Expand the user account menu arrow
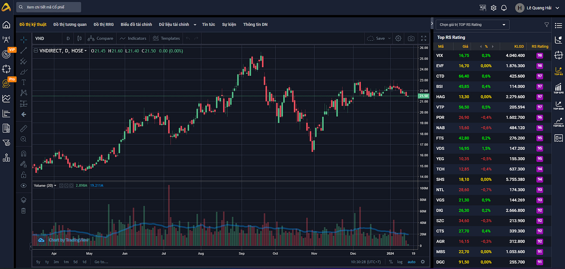Image resolution: width=565 pixels, height=269 pixels. tap(558, 8)
